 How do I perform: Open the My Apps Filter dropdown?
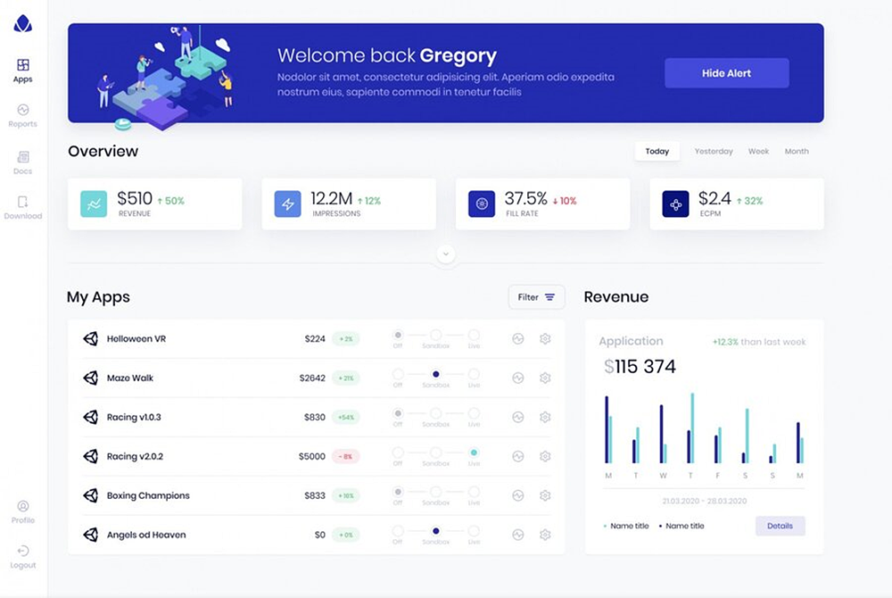tap(536, 297)
